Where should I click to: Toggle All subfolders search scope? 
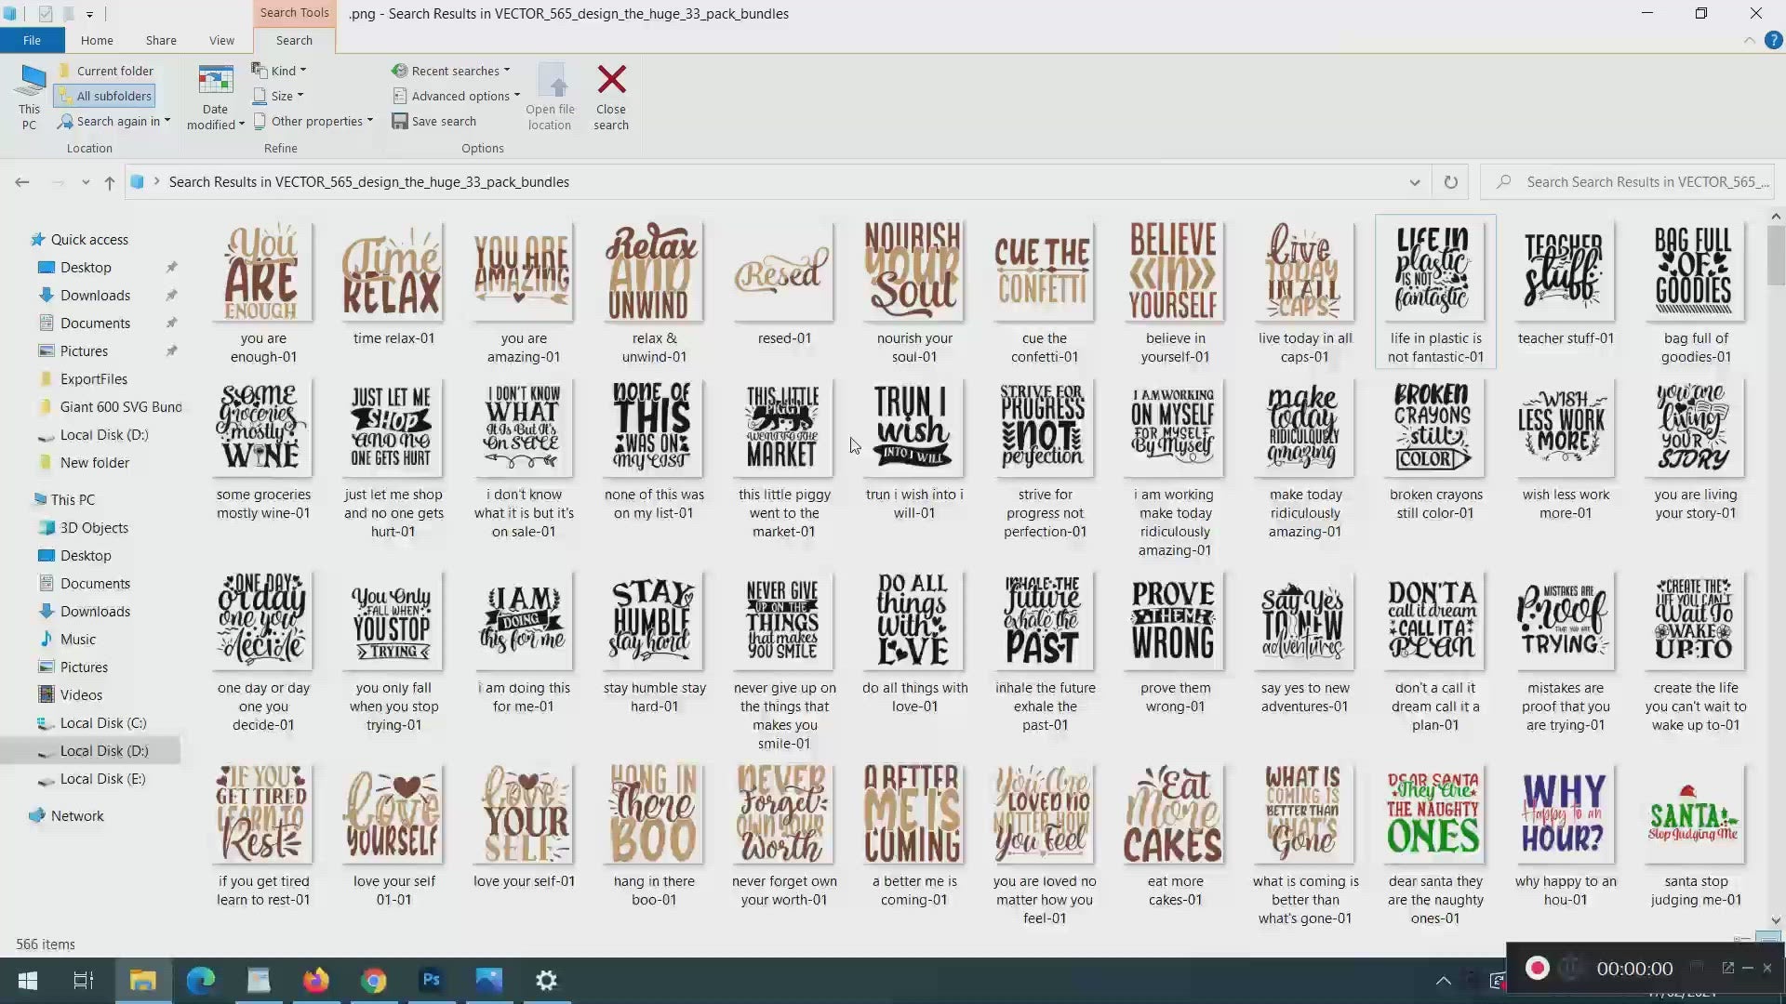click(104, 96)
